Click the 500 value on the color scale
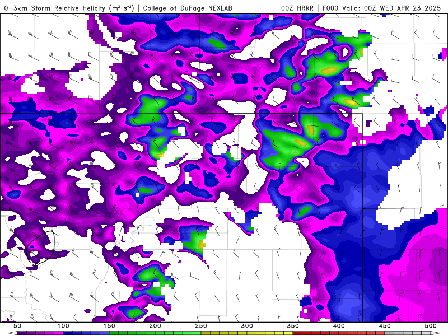 pos(431,326)
